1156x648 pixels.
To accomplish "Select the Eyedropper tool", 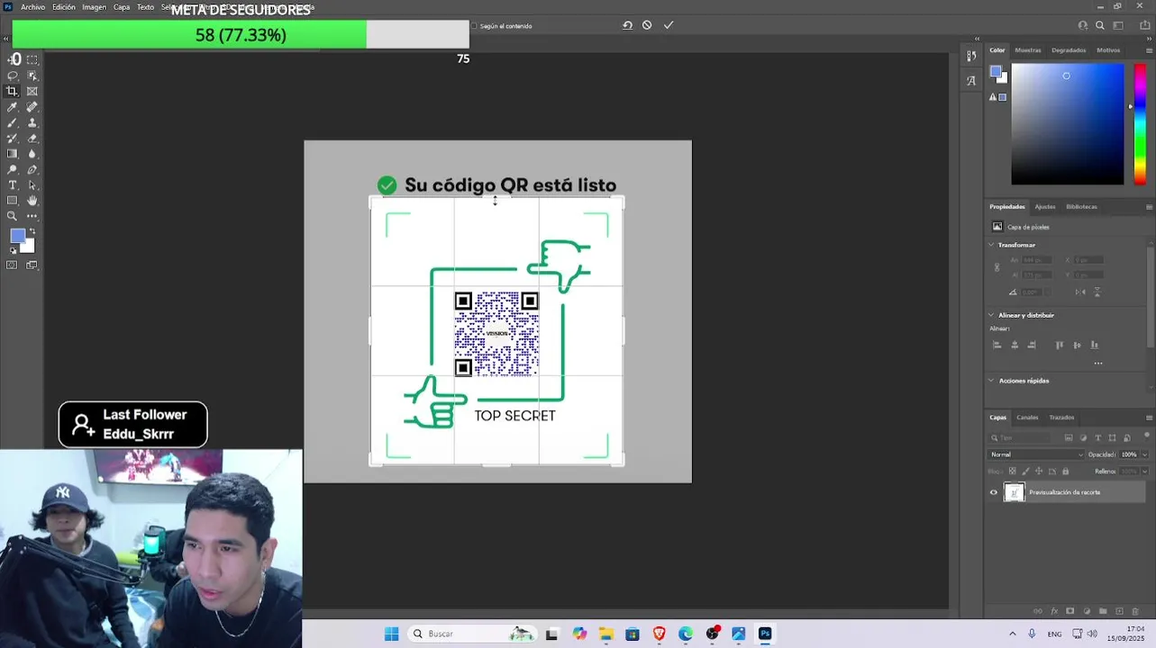I will 13,107.
